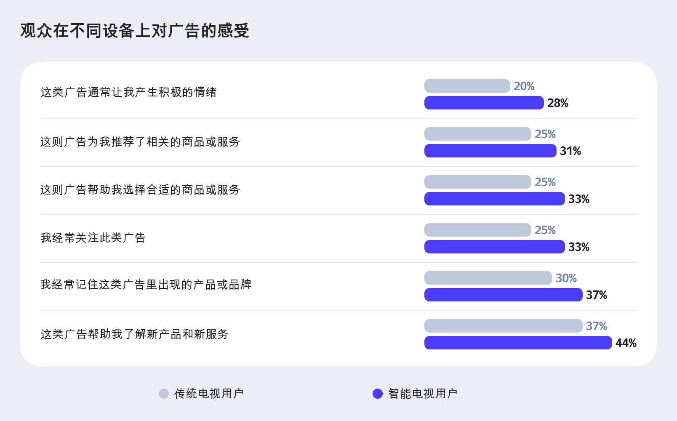Click the gray 传统电视用户 legend dot

(164, 394)
